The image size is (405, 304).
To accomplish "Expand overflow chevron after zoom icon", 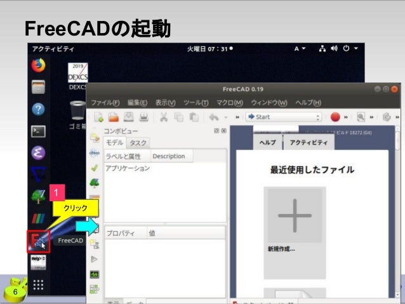I will point(371,117).
